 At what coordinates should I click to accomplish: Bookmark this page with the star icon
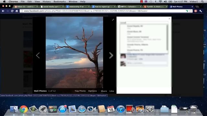point(191,11)
